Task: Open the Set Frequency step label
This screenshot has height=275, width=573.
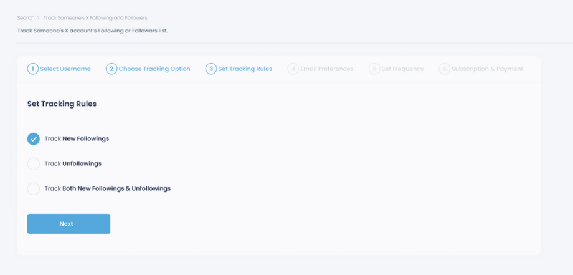Action: pos(403,69)
